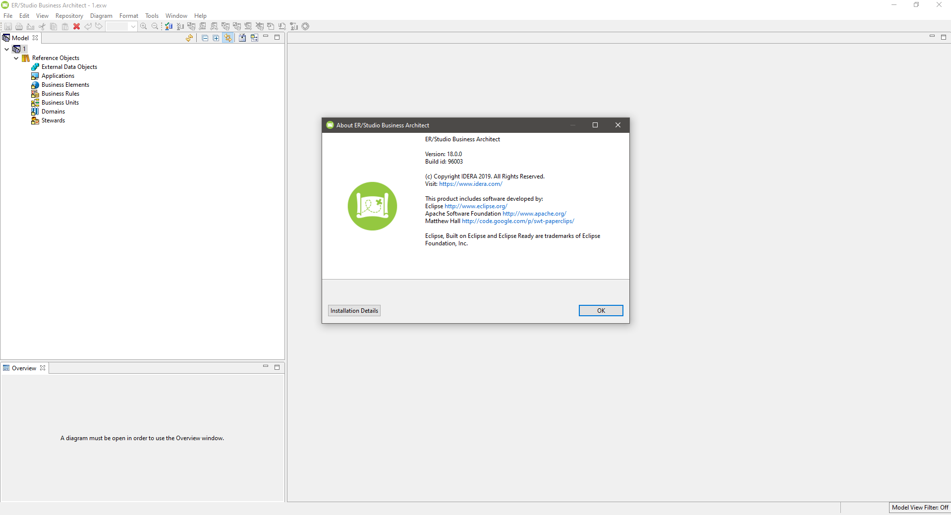Click the Synchronize arrows icon in Model panel
Image resolution: width=951 pixels, height=515 pixels.
[x=189, y=38]
